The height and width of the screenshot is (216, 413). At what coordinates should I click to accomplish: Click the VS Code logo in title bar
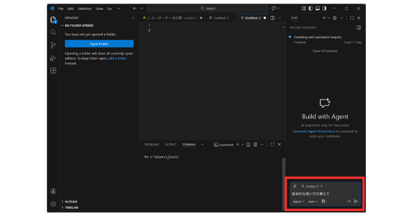(51, 8)
